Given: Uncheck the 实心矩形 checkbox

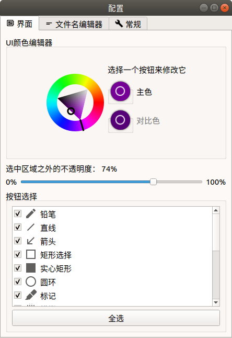Looking at the screenshot, I should pos(18,268).
